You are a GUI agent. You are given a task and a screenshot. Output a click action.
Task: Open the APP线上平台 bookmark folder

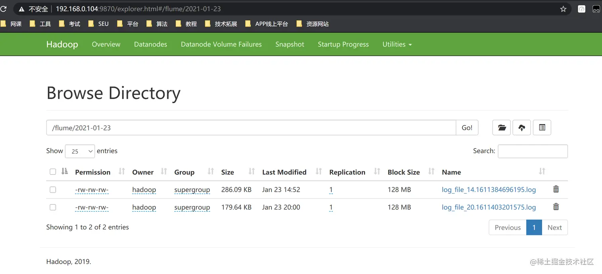click(x=266, y=24)
